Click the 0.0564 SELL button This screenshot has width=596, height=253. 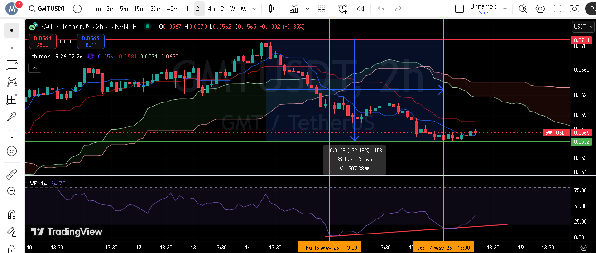pyautogui.click(x=43, y=41)
